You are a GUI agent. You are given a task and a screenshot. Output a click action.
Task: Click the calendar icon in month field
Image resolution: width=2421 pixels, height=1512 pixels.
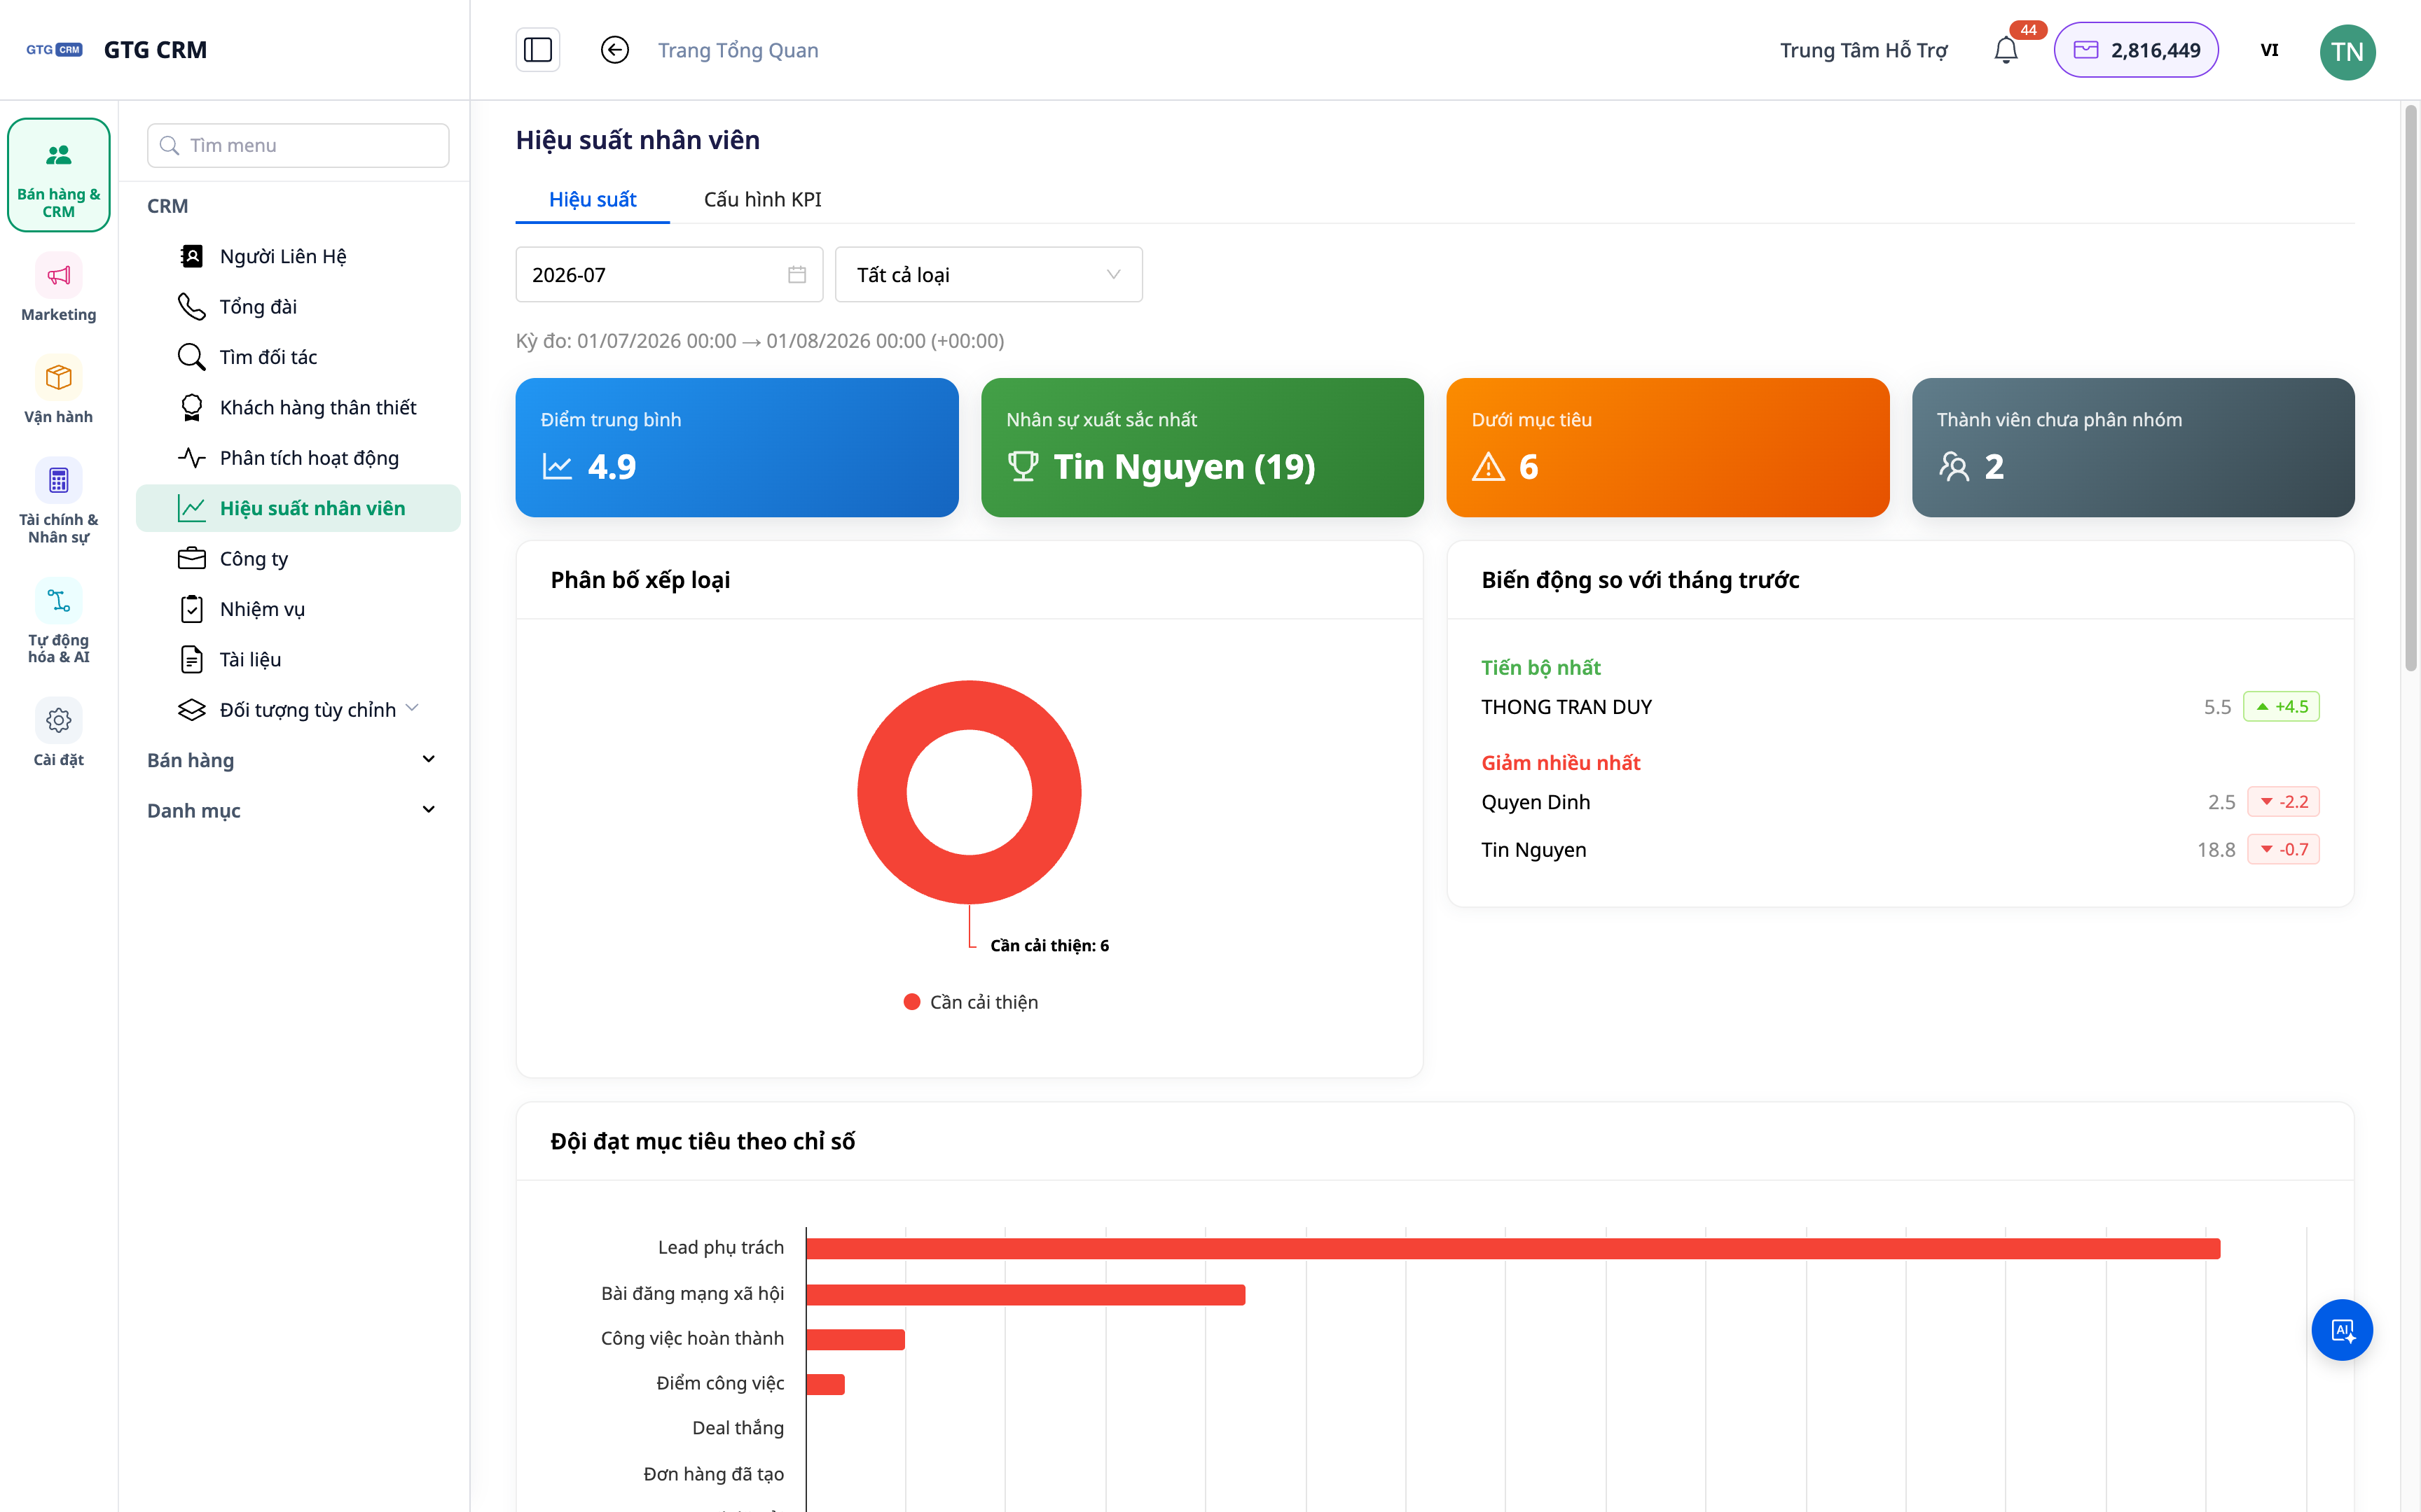797,275
